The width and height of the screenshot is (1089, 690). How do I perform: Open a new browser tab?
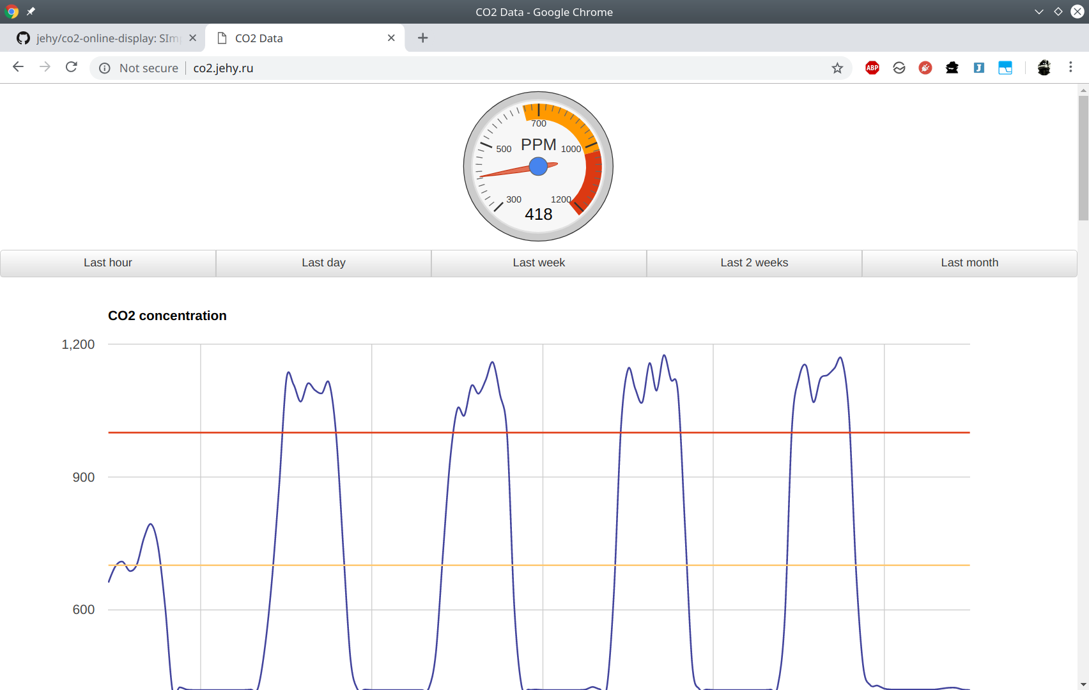coord(422,38)
